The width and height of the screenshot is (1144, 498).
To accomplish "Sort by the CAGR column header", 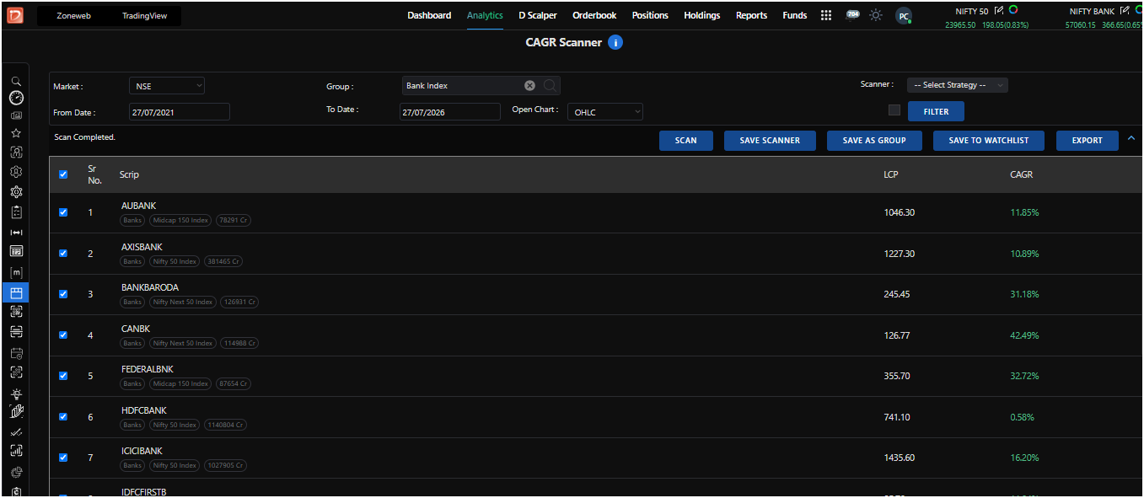I will pos(1021,174).
